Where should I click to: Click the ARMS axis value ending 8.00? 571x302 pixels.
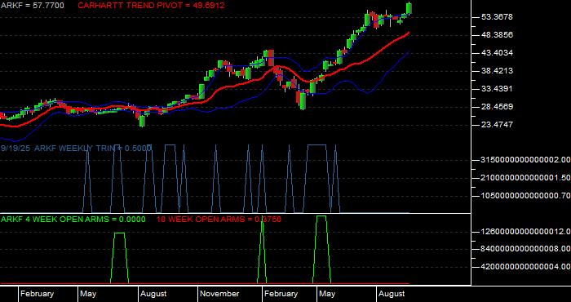(x=525, y=249)
